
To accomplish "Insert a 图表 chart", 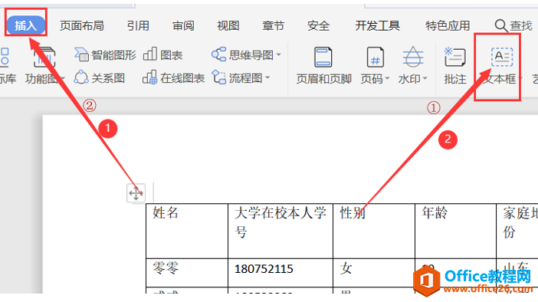I will pos(162,55).
